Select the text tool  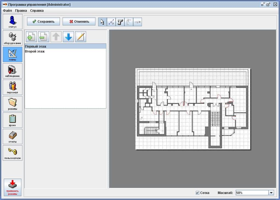pyautogui.click(x=120, y=22)
